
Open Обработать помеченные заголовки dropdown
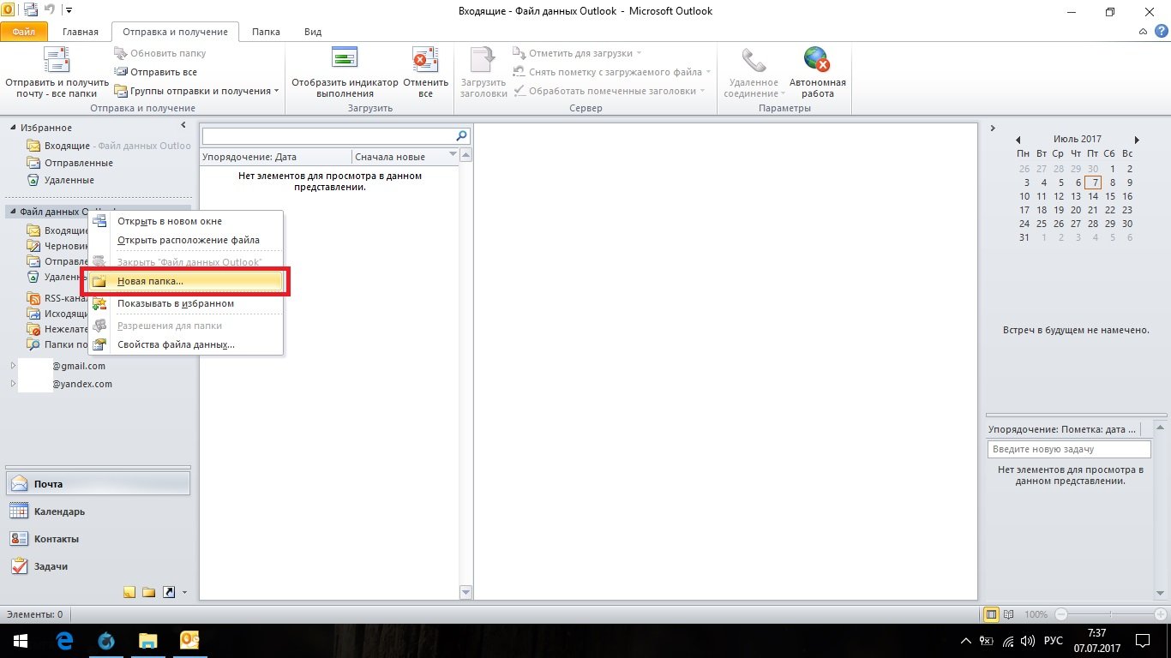coord(609,91)
